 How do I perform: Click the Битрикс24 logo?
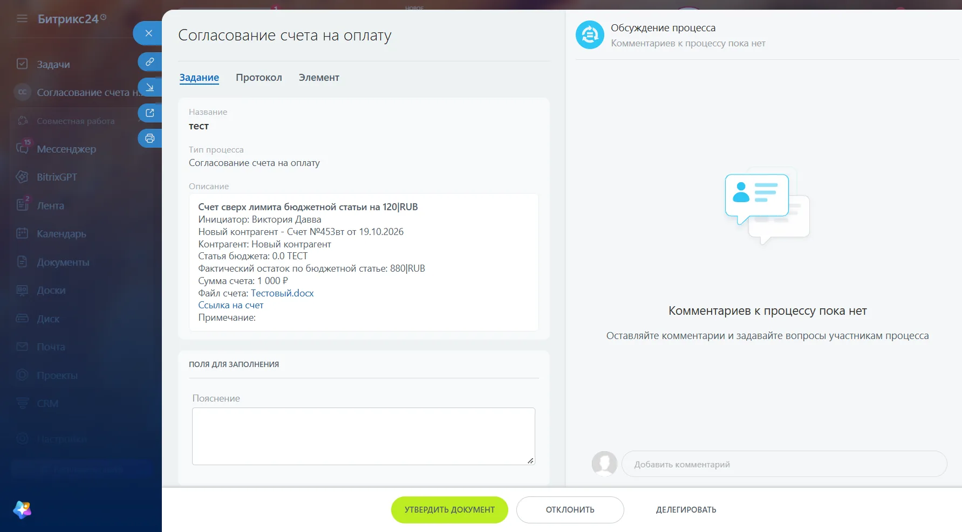click(x=72, y=19)
